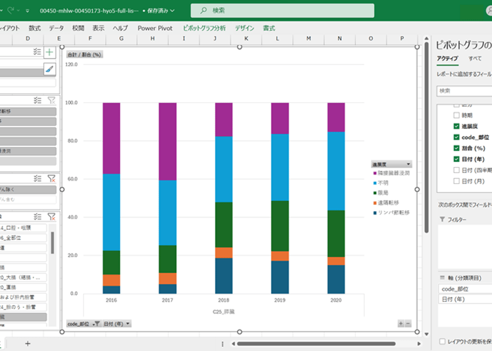Select the 胆のう・胆管 slicer item

[x=23, y=307]
